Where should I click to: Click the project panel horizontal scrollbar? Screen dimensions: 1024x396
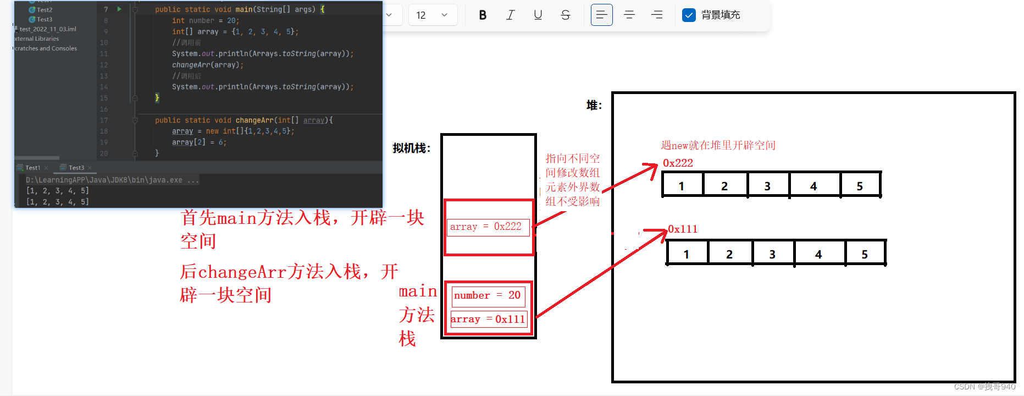36,157
